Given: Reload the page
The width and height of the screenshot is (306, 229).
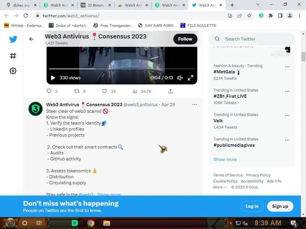Looking at the screenshot, I should (x=26, y=16).
